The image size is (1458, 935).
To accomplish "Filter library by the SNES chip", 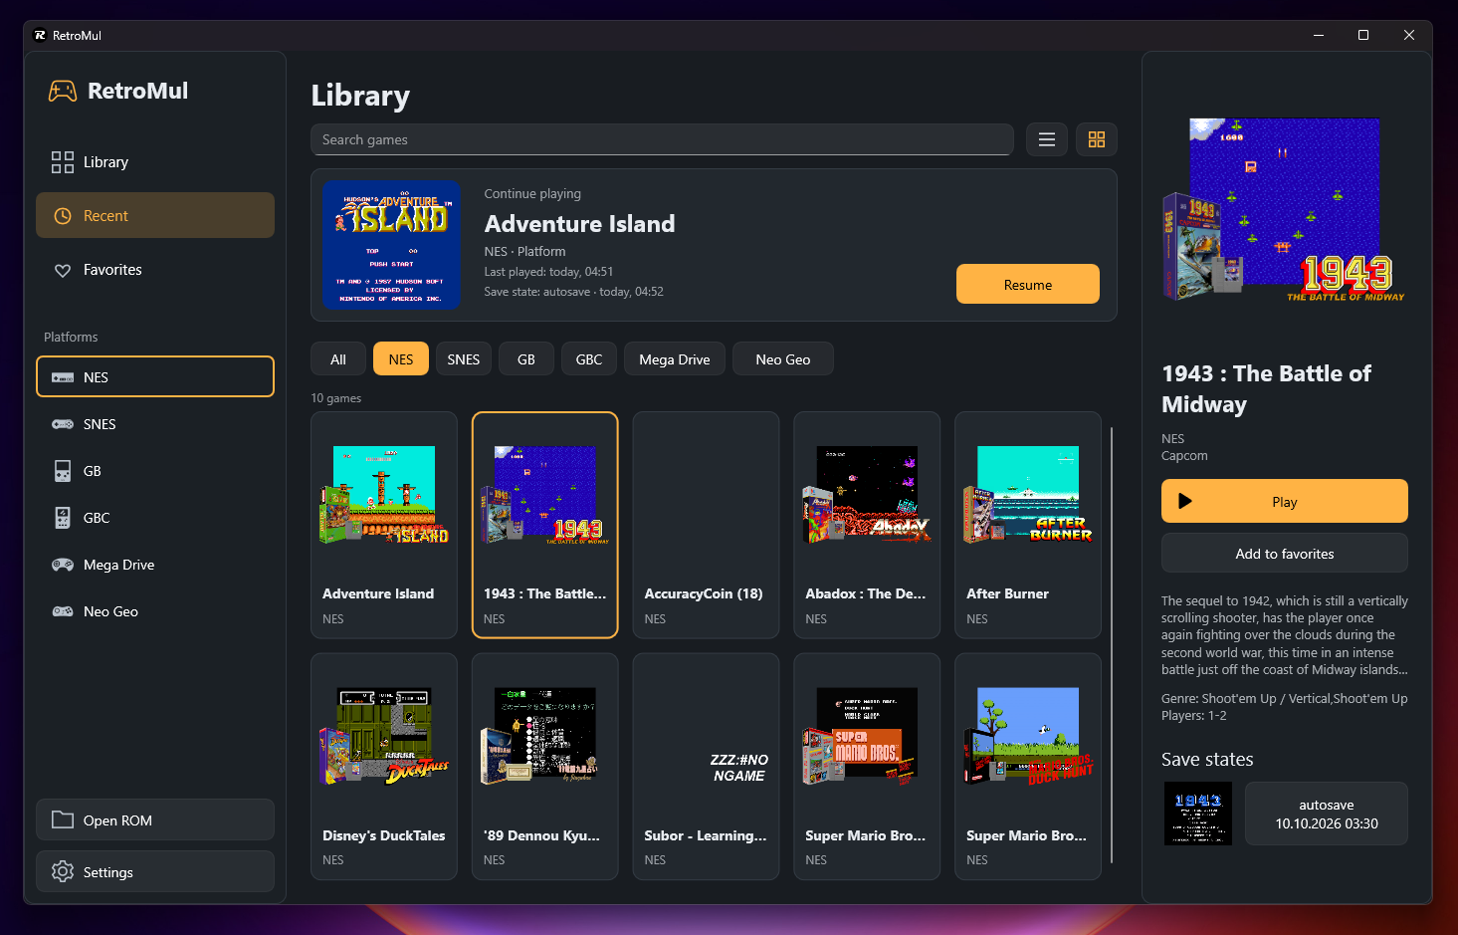I will click(x=464, y=359).
